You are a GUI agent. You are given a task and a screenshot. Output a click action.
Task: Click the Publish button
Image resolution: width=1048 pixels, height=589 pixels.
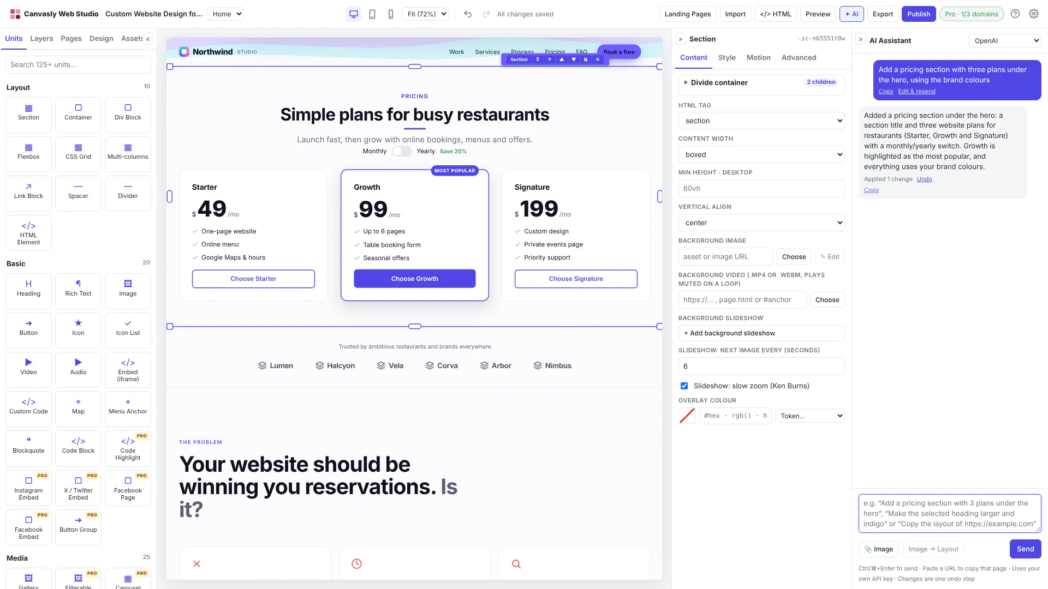tap(919, 14)
